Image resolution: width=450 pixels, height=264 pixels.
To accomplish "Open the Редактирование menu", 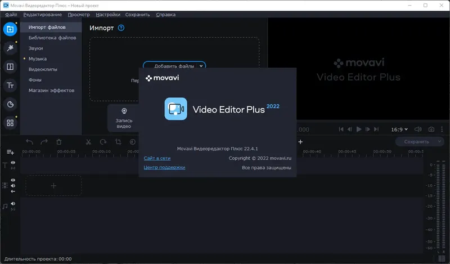I will [43, 15].
